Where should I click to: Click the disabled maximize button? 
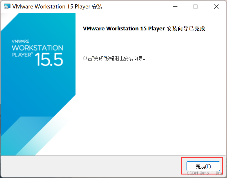coord(195,7)
